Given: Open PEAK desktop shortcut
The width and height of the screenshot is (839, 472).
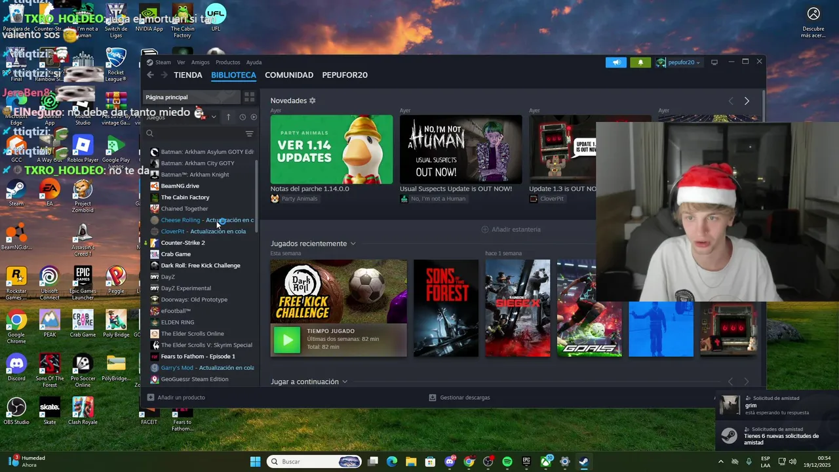Looking at the screenshot, I should (49, 323).
